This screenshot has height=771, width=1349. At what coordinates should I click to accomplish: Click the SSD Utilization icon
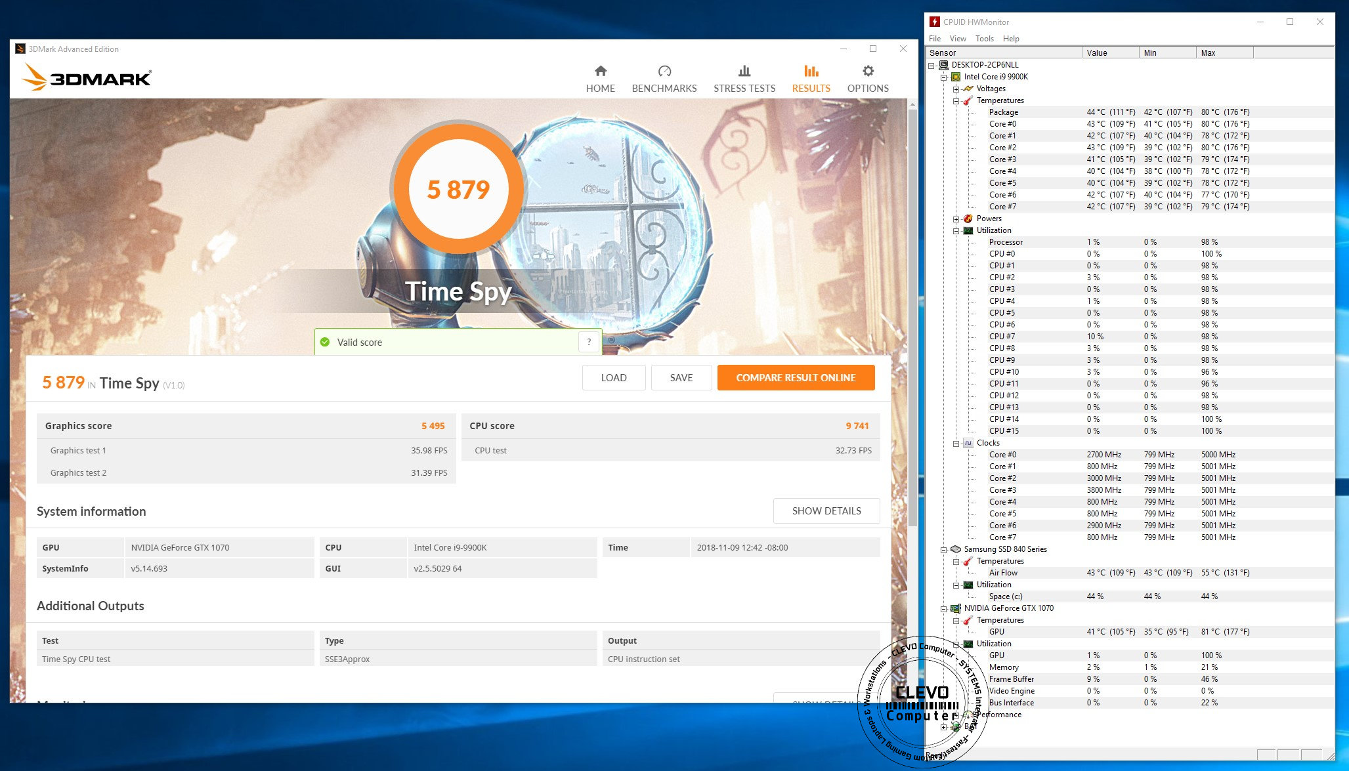pyautogui.click(x=968, y=585)
